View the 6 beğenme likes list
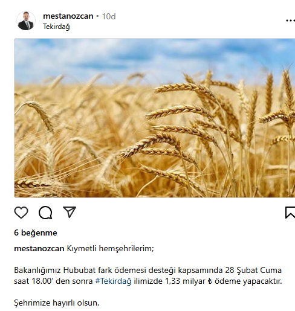 tap(36, 233)
